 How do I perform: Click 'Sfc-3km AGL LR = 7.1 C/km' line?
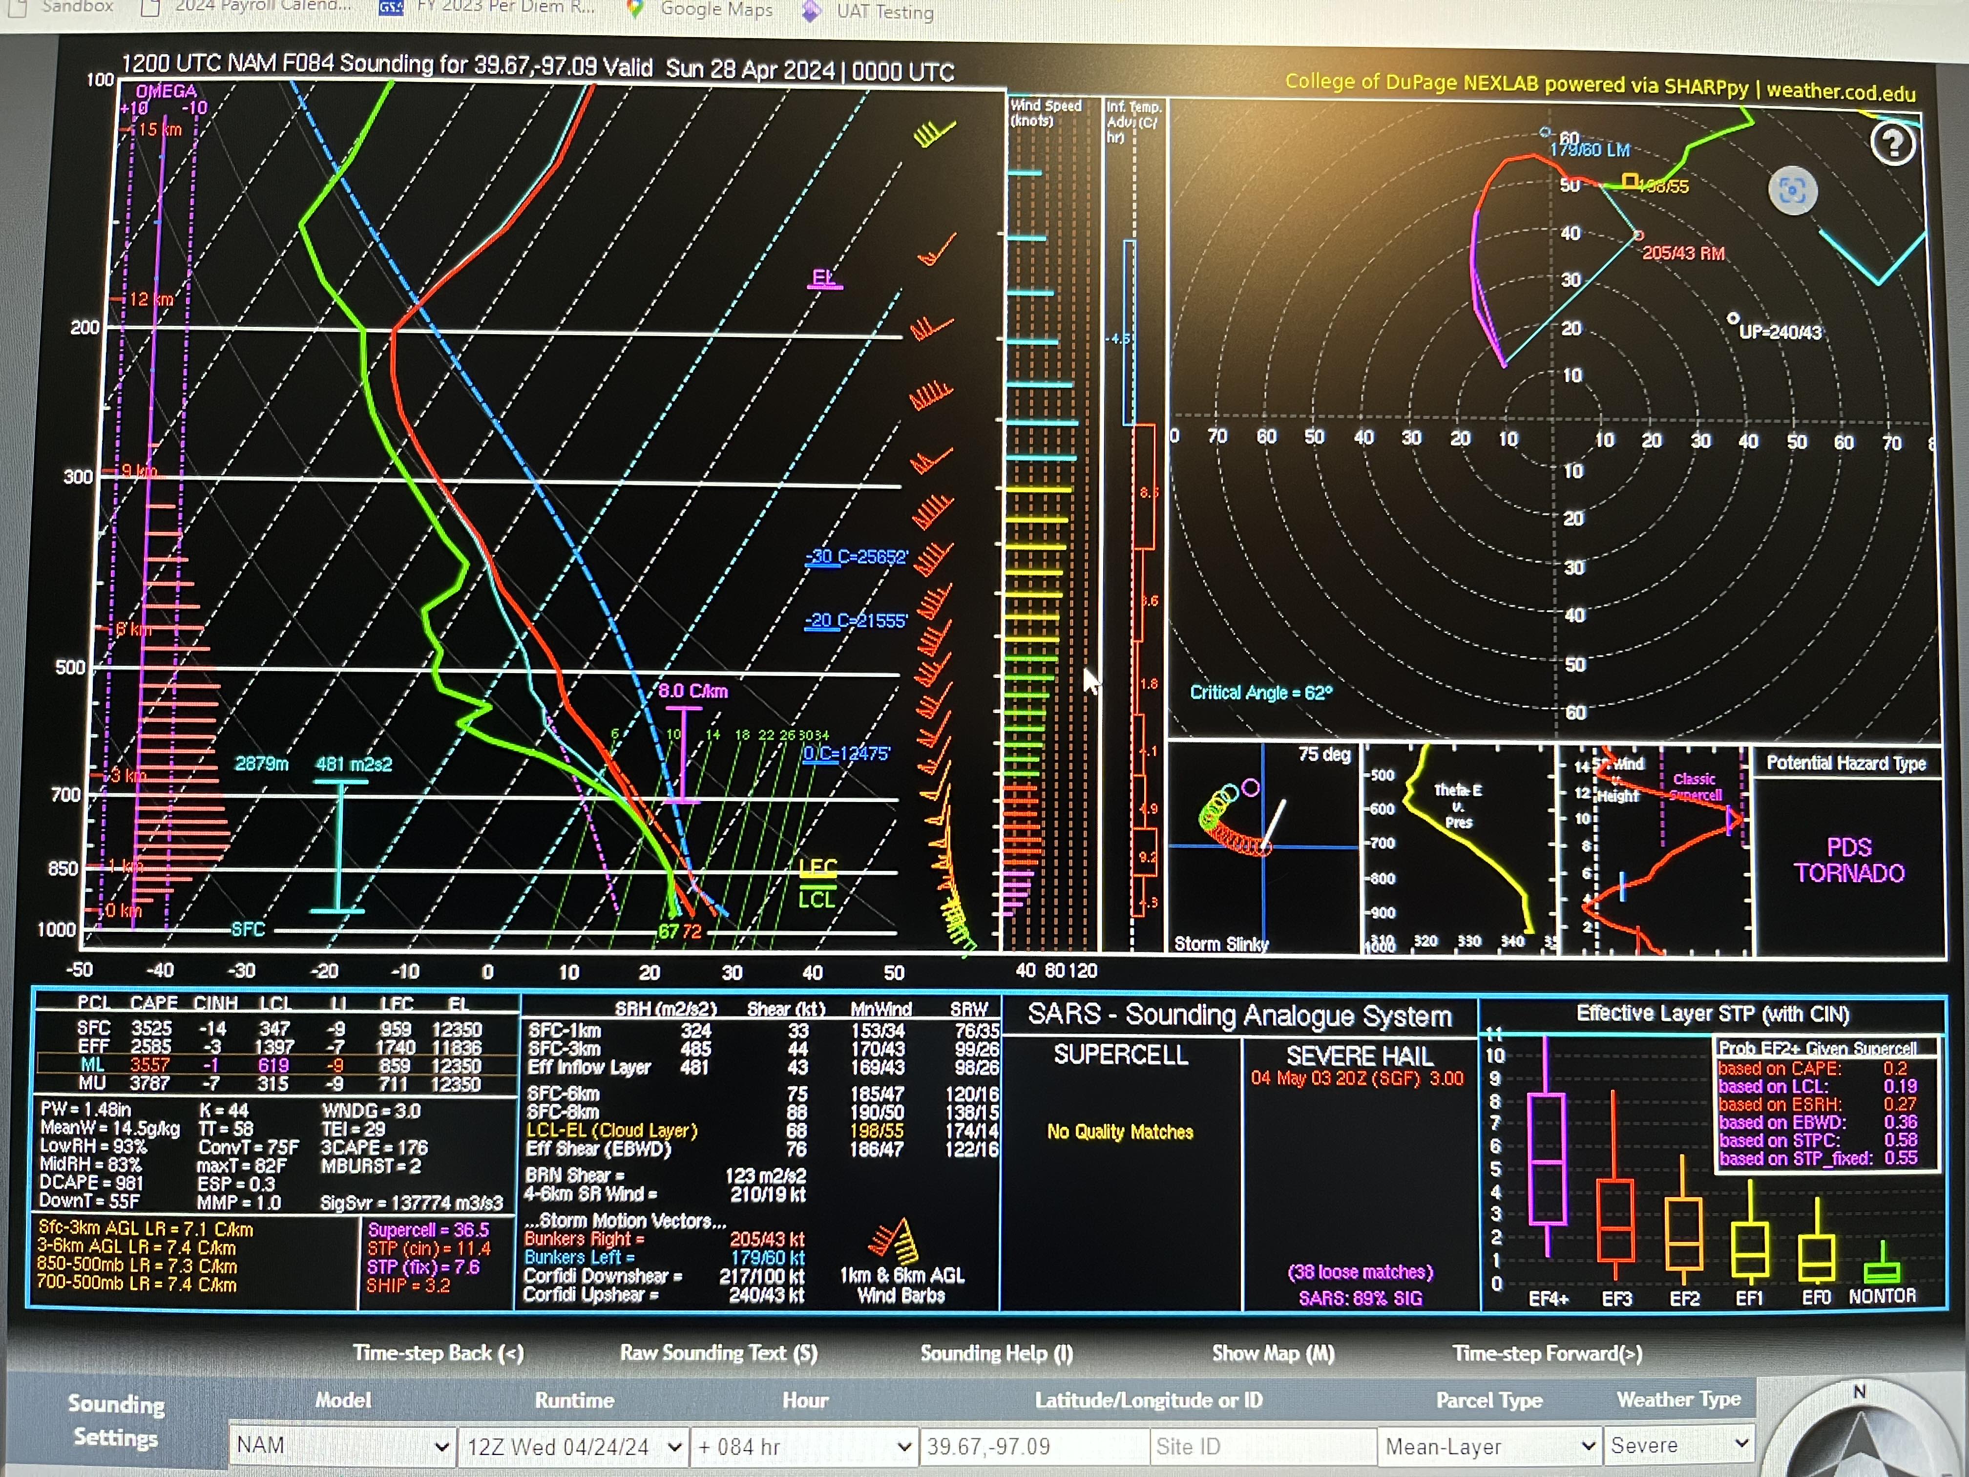tap(145, 1229)
